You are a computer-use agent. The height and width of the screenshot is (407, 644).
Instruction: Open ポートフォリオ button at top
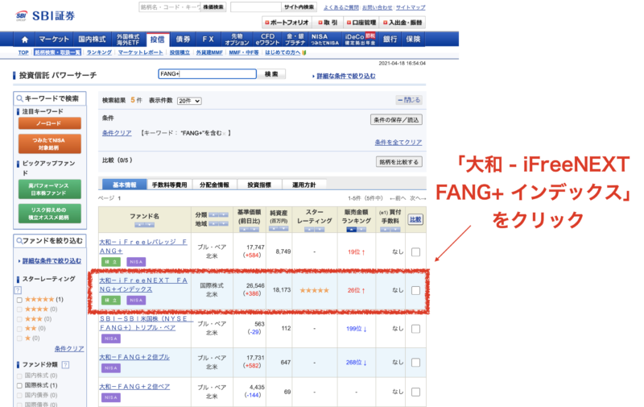[287, 23]
